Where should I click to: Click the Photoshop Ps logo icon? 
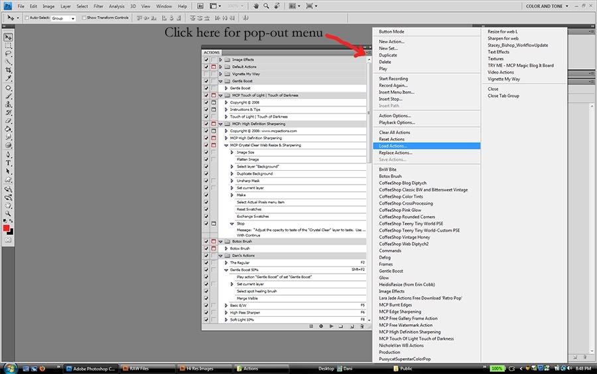7,6
